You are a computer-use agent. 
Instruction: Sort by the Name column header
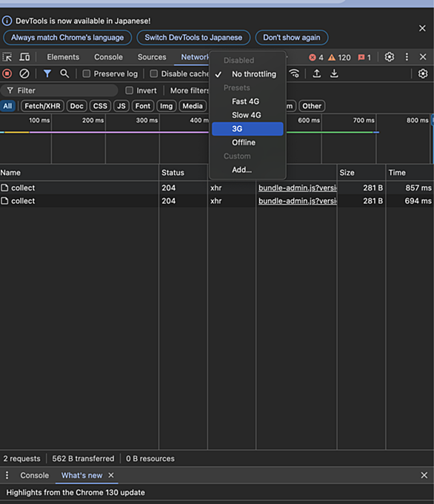(79, 173)
